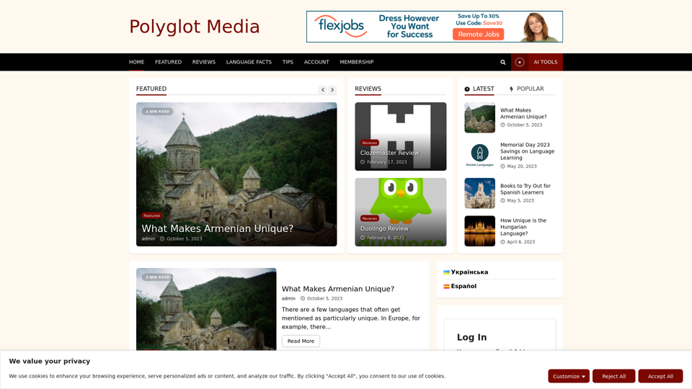Viewport: 692px width, 389px height.
Task: Click the search magnifier icon in navbar
Action: (x=503, y=62)
